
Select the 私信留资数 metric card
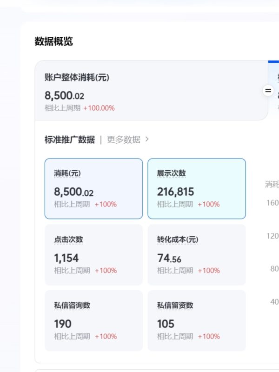pos(196,320)
